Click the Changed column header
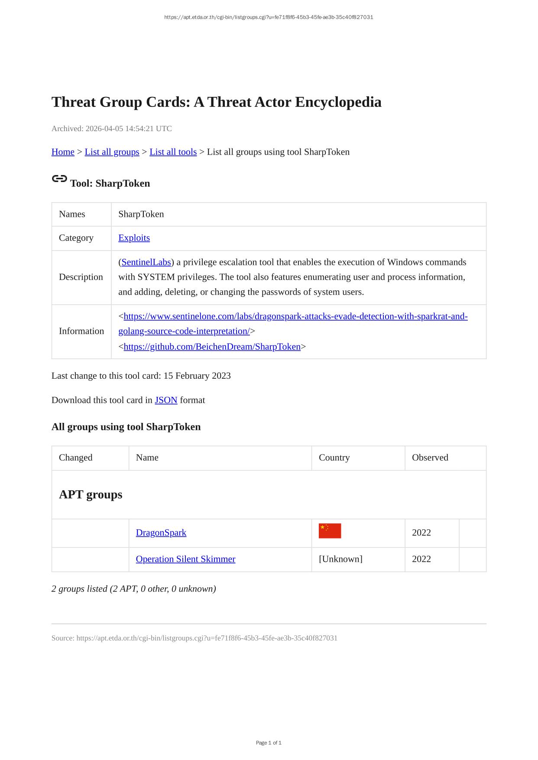The image size is (538, 760). click(75, 458)
